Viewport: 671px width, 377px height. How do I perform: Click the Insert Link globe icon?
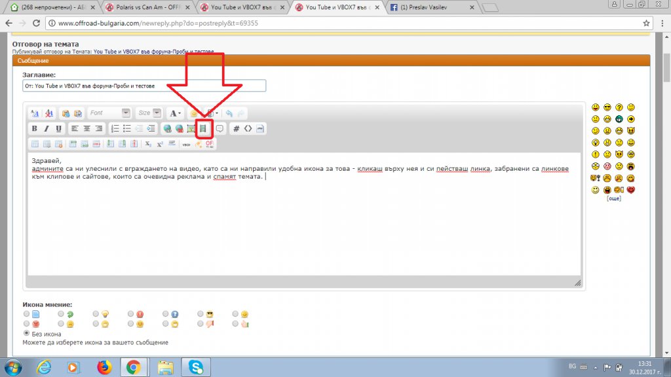pos(167,128)
